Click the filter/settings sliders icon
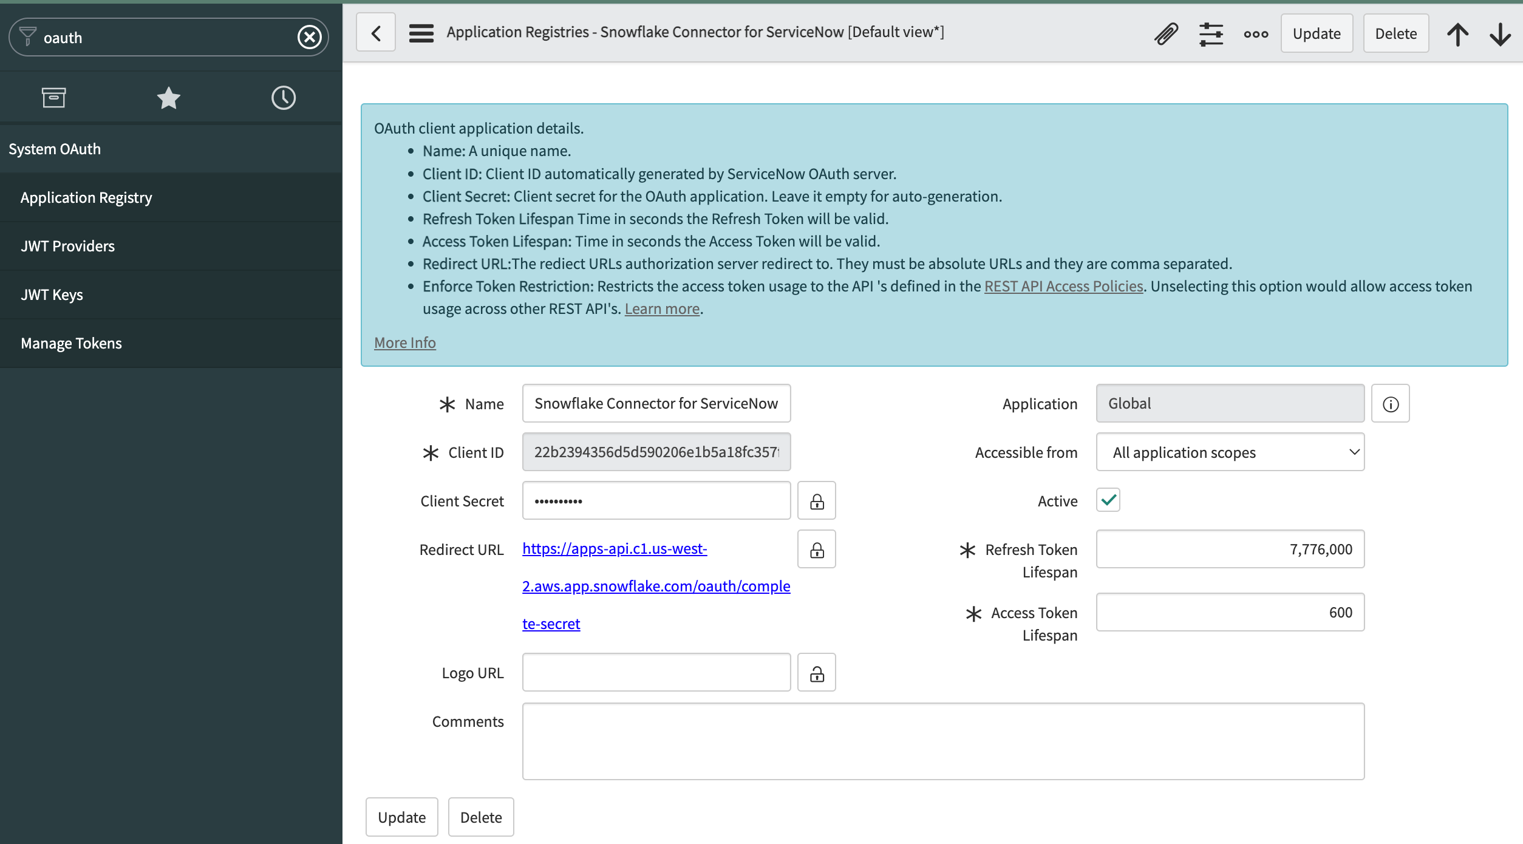Screen dimensions: 1523x844 1208,33
